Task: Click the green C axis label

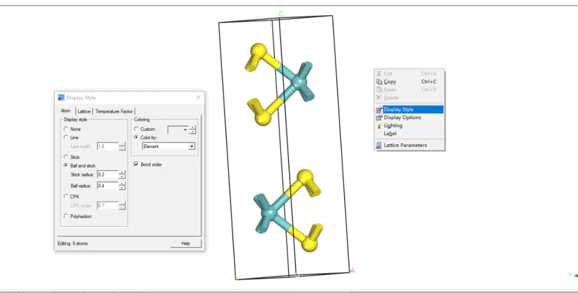Action: click(x=282, y=14)
